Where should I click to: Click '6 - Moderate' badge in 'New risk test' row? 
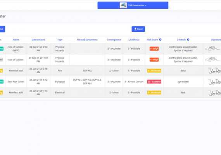154,71
